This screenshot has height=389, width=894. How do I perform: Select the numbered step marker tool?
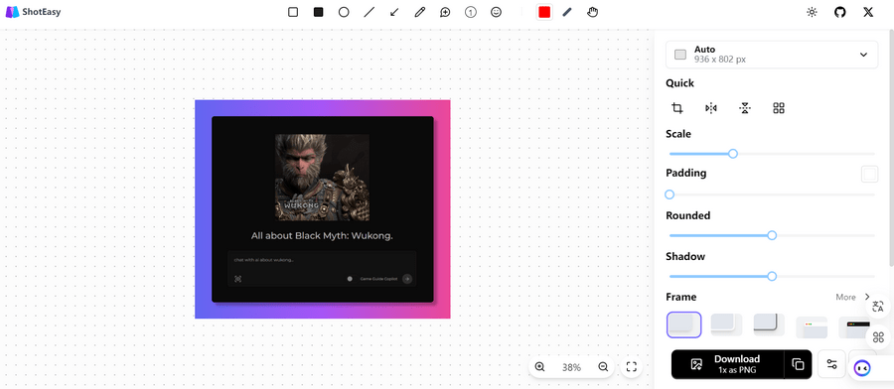pos(471,12)
